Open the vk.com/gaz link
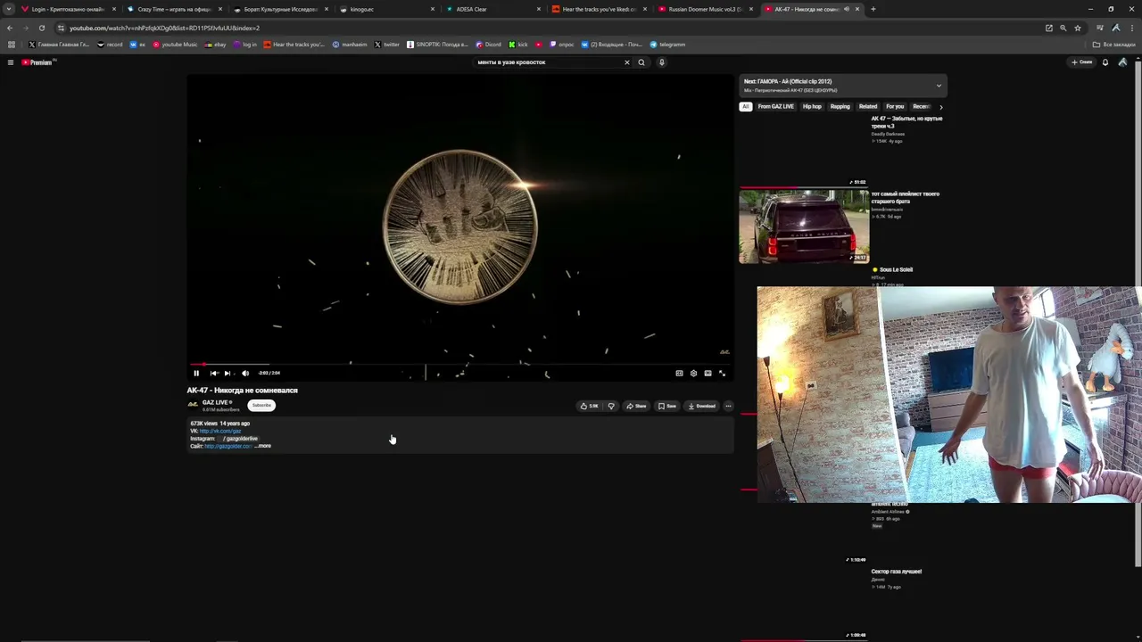Viewport: 1142px width, 642px height. [220, 431]
